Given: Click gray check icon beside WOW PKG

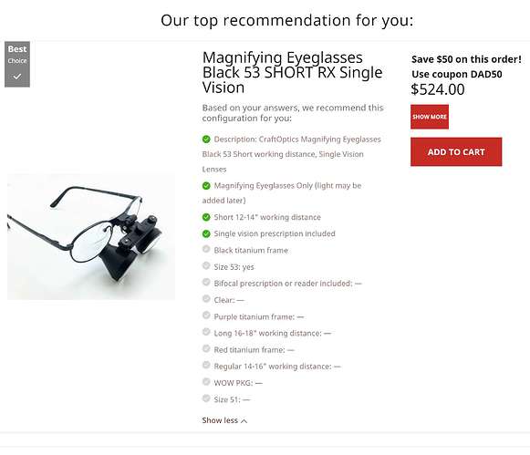Looking at the screenshot, I should 206,381.
